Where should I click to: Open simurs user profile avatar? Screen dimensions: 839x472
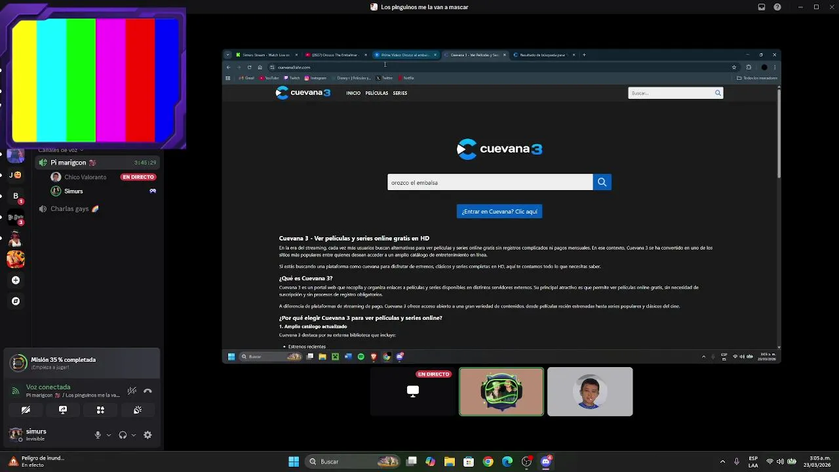pyautogui.click(x=16, y=434)
